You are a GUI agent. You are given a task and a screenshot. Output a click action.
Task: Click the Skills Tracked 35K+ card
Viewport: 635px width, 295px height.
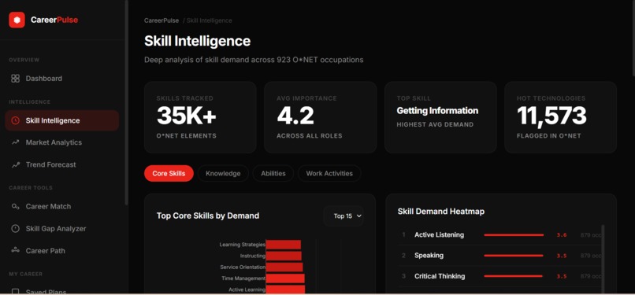pyautogui.click(x=200, y=117)
